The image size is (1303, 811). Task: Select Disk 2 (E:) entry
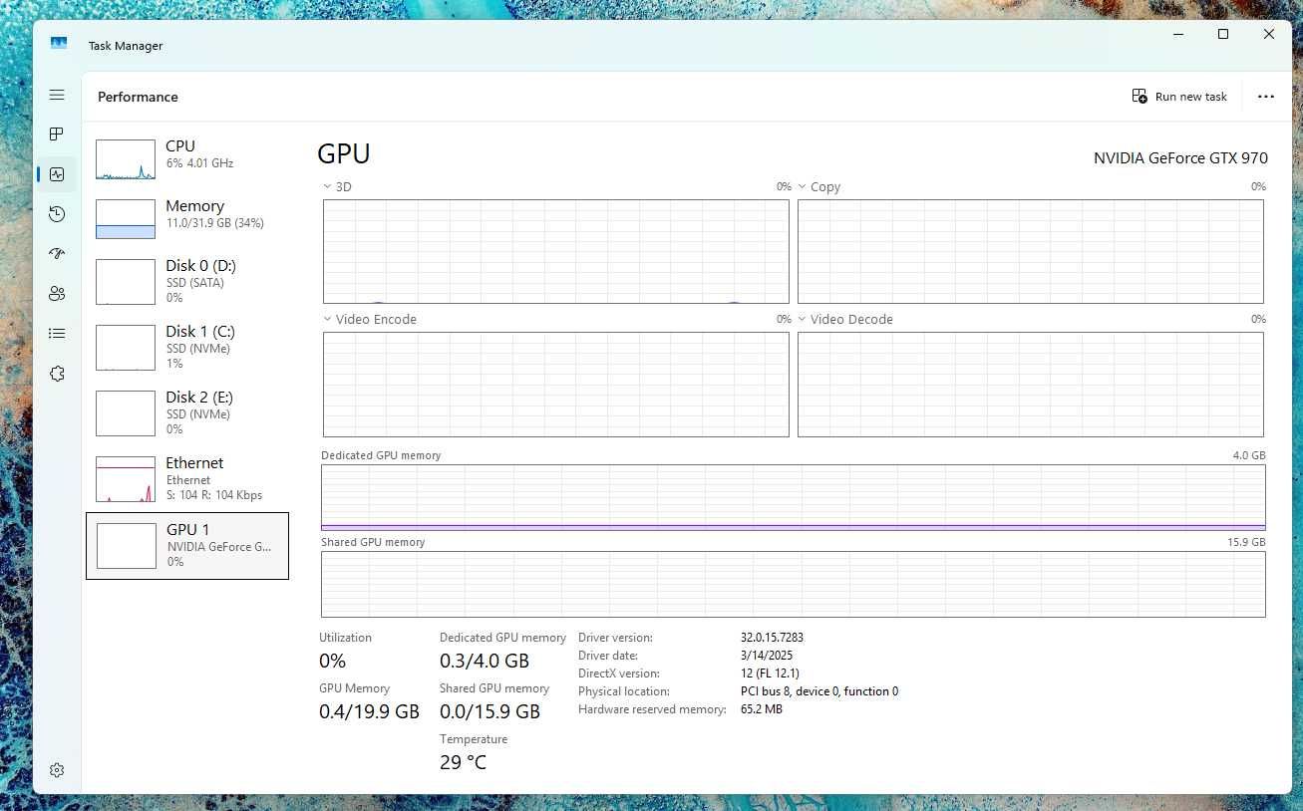coord(187,413)
